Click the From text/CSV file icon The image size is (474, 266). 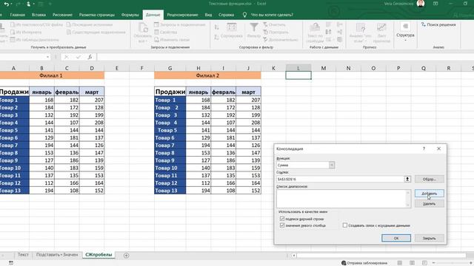click(13, 24)
